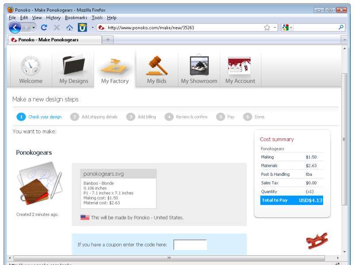Click step 2 Add shipping details
The height and width of the screenshot is (265, 354).
click(94, 117)
